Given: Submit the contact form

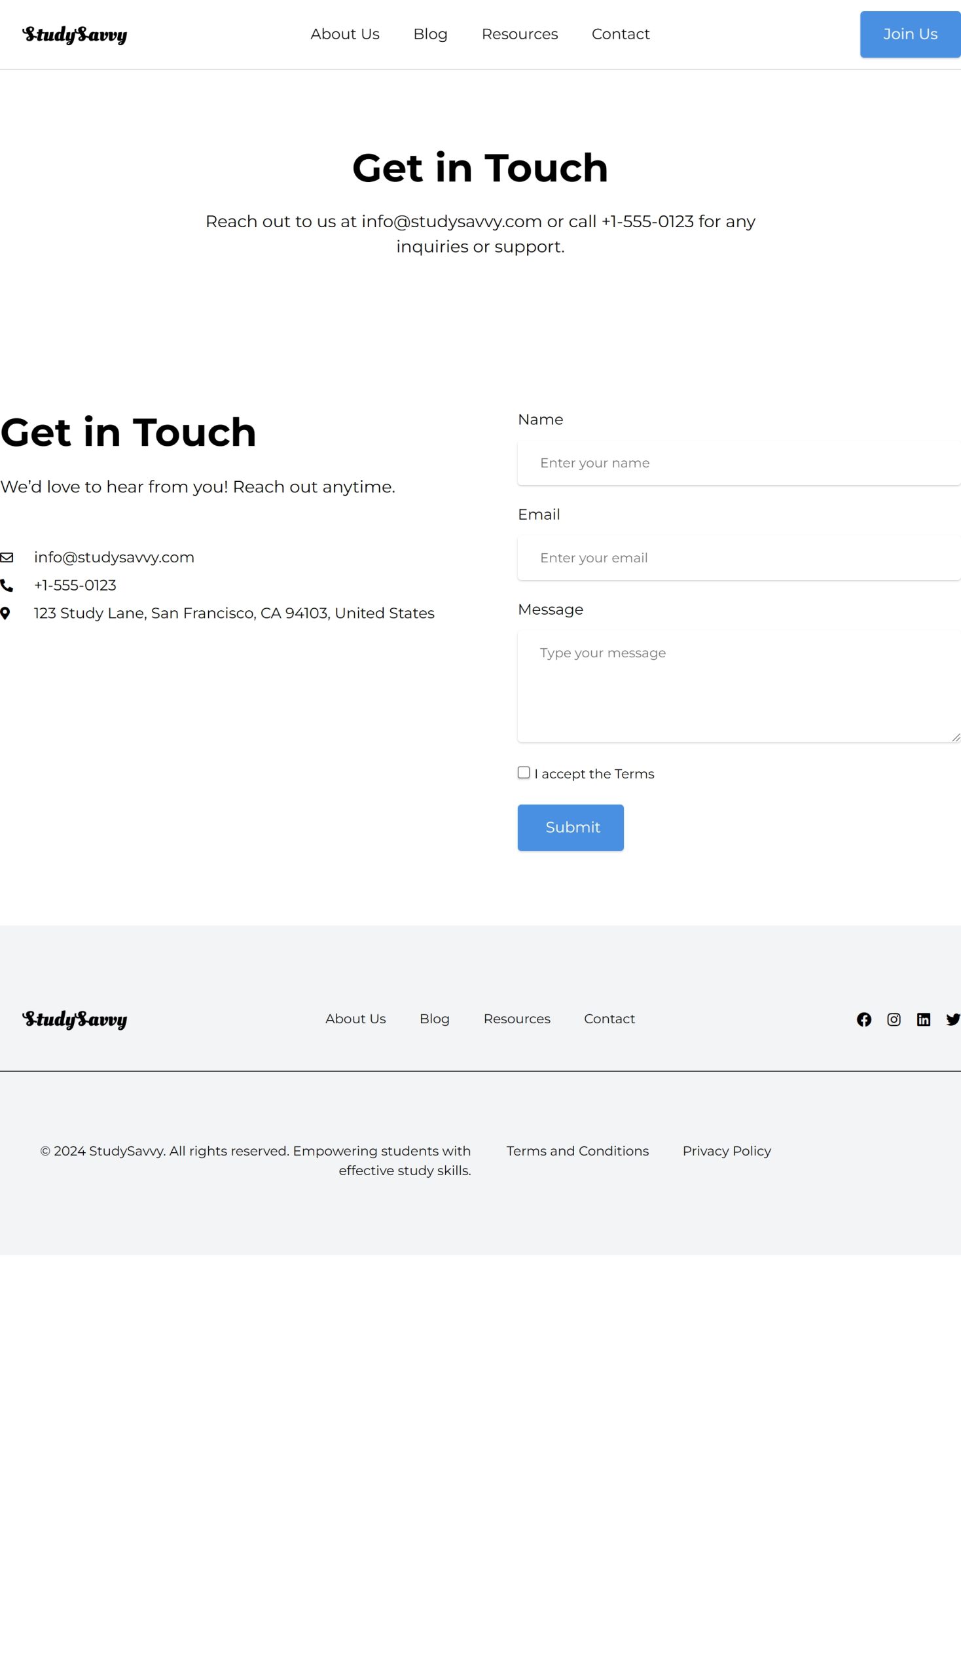Looking at the screenshot, I should (x=570, y=827).
